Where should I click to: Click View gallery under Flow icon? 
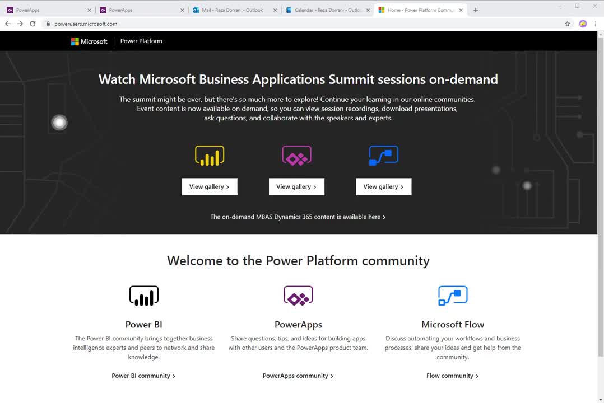point(384,187)
